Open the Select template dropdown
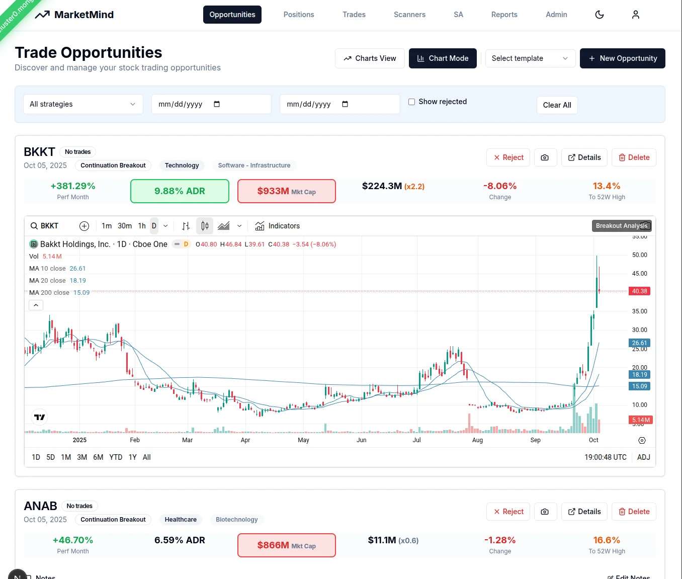 click(530, 58)
